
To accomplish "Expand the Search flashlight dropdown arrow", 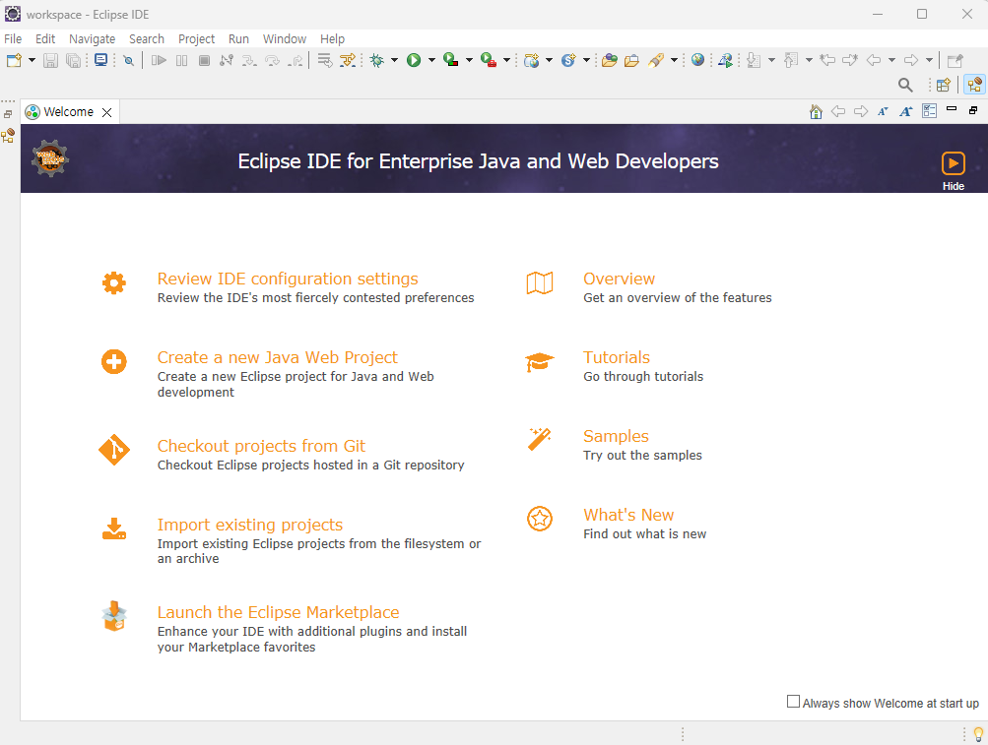I will pyautogui.click(x=674, y=60).
